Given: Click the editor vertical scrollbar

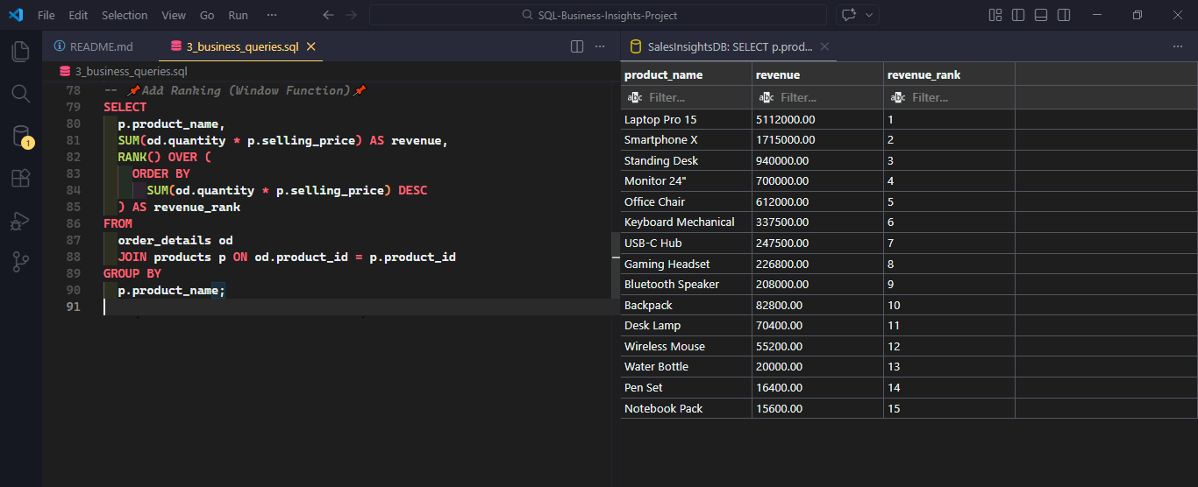Looking at the screenshot, I should click(615, 265).
